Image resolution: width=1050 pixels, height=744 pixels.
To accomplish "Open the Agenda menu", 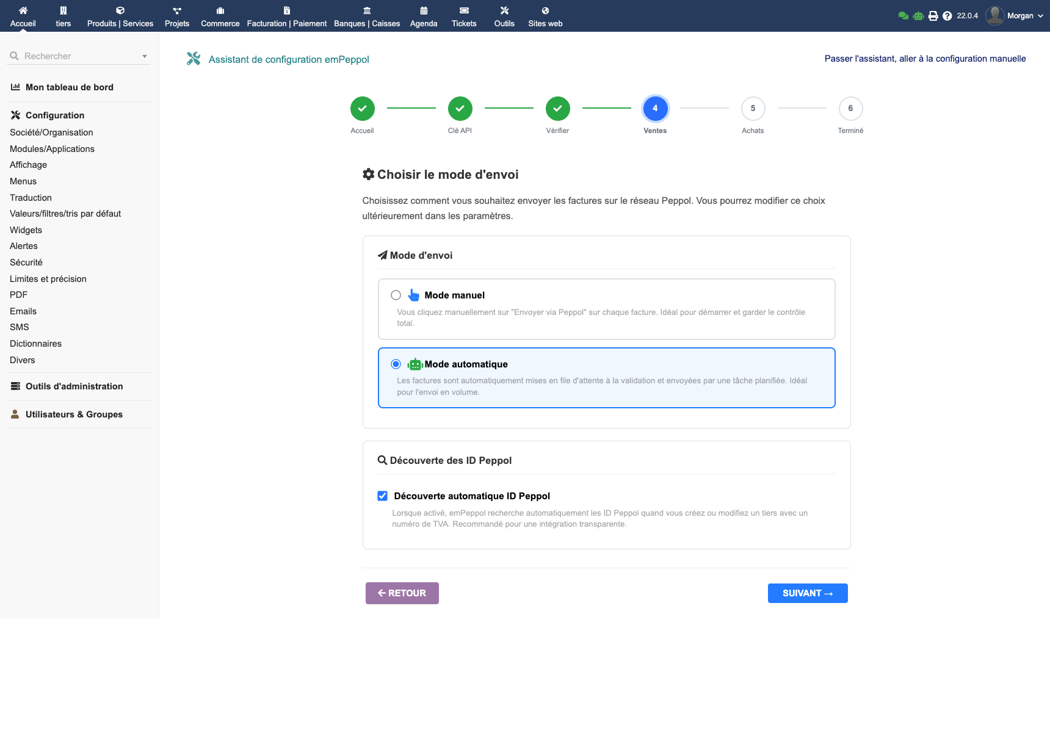I will click(424, 16).
